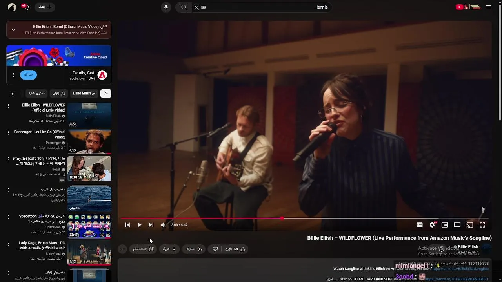Screen dimensions: 502x282
Task: Open the amzn.to/HITMEHARDANDSOFT link
Action: pos(457,279)
